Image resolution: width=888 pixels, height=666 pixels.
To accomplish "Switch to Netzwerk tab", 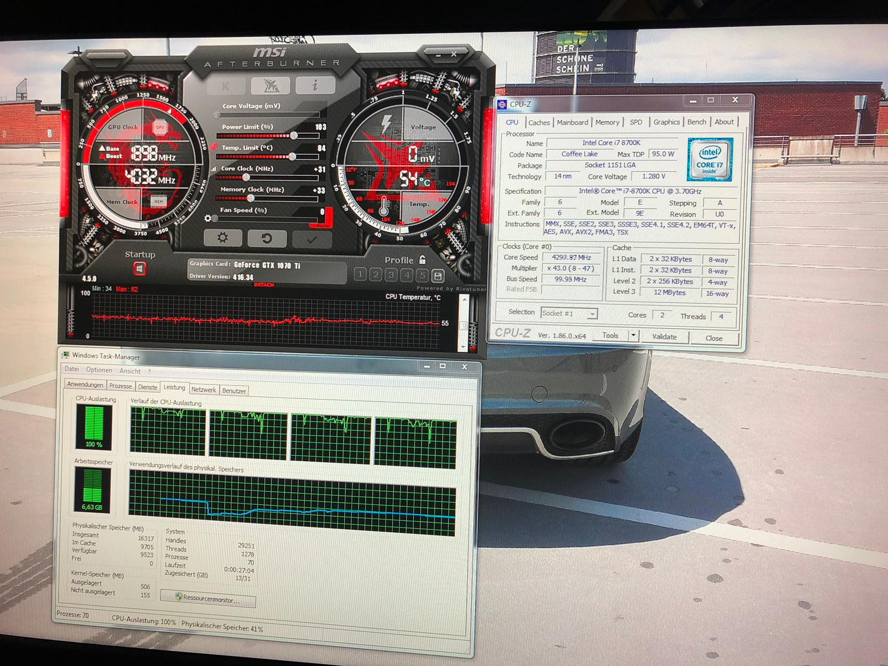I will 204,390.
